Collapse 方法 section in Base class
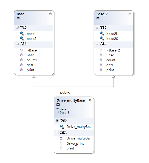Viewport: 149px width, 163px height. 17,44
